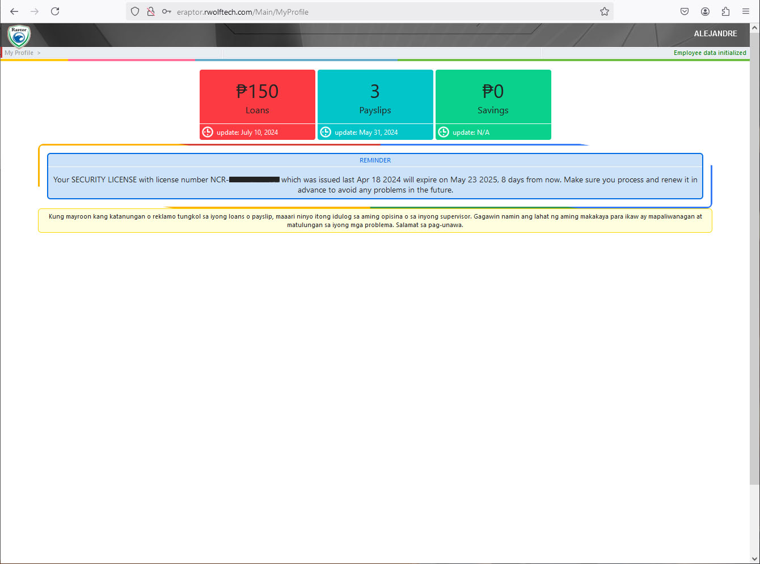Click the My Profile breadcrumb
Image resolution: width=760 pixels, height=564 pixels.
tap(19, 53)
